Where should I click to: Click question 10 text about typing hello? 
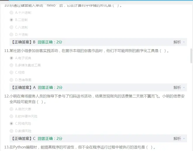click(x=64, y=5)
